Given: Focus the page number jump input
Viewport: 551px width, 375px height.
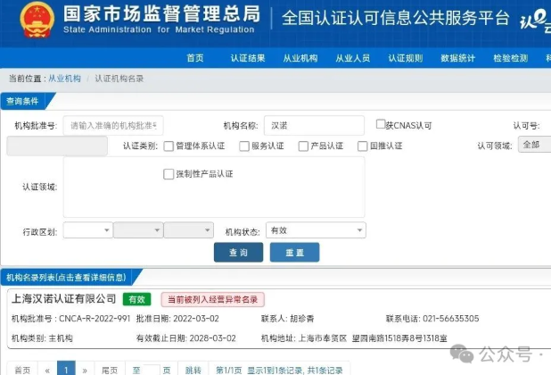Looking at the screenshot, I should pos(152,370).
